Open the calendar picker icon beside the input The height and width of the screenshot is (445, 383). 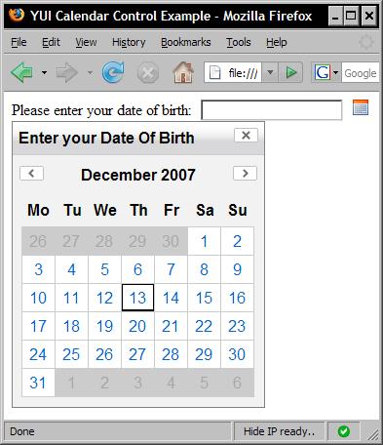click(x=361, y=107)
